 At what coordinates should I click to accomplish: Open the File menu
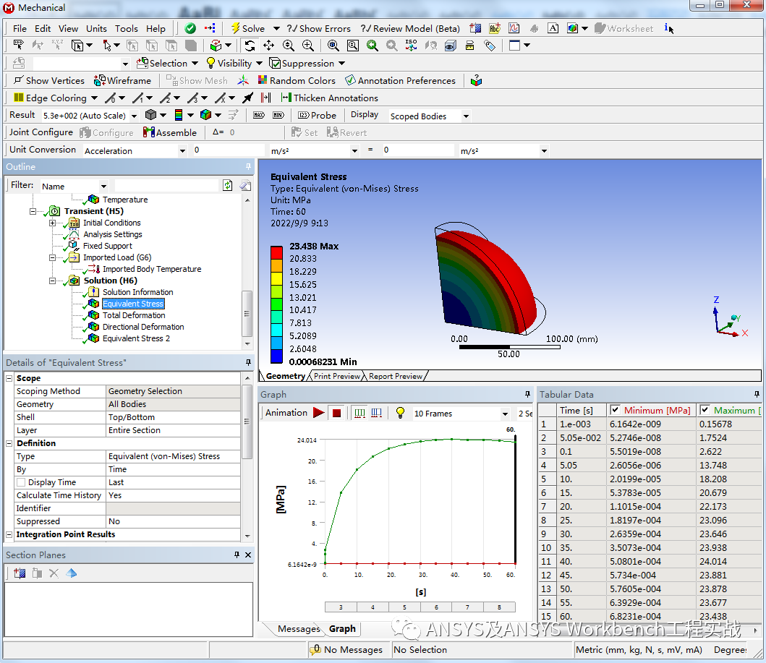coord(20,28)
